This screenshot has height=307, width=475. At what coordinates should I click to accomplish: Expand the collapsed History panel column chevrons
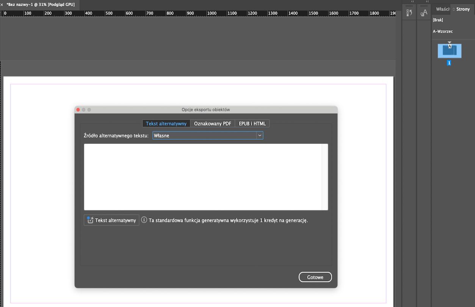pos(412,2)
